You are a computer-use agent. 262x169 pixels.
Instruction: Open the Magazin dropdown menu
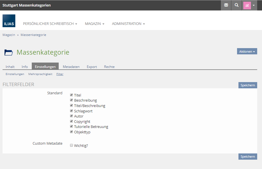94,24
